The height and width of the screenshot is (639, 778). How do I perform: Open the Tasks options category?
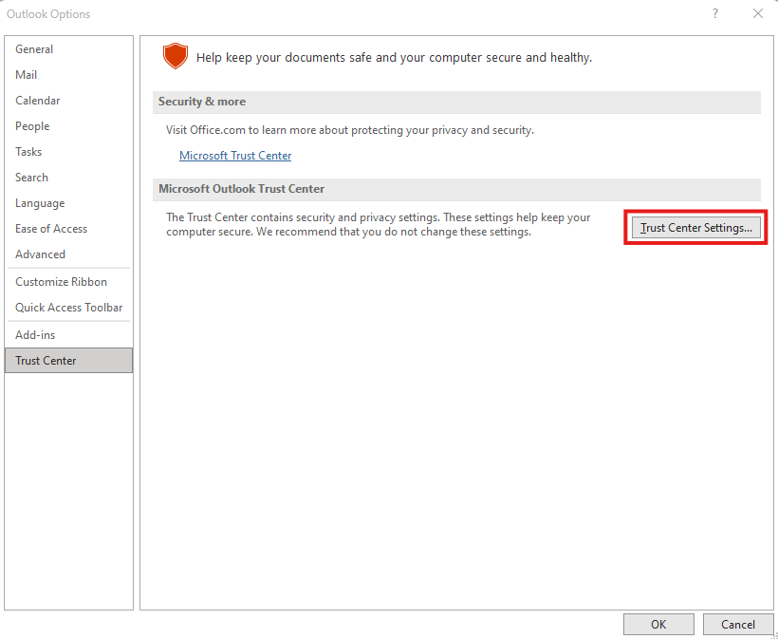(28, 152)
